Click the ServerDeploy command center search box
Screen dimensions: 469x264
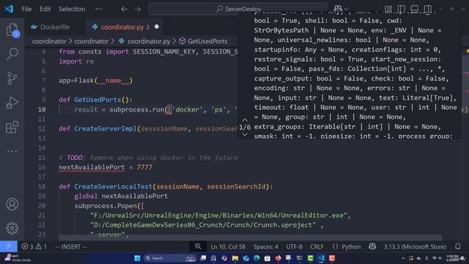(237, 9)
